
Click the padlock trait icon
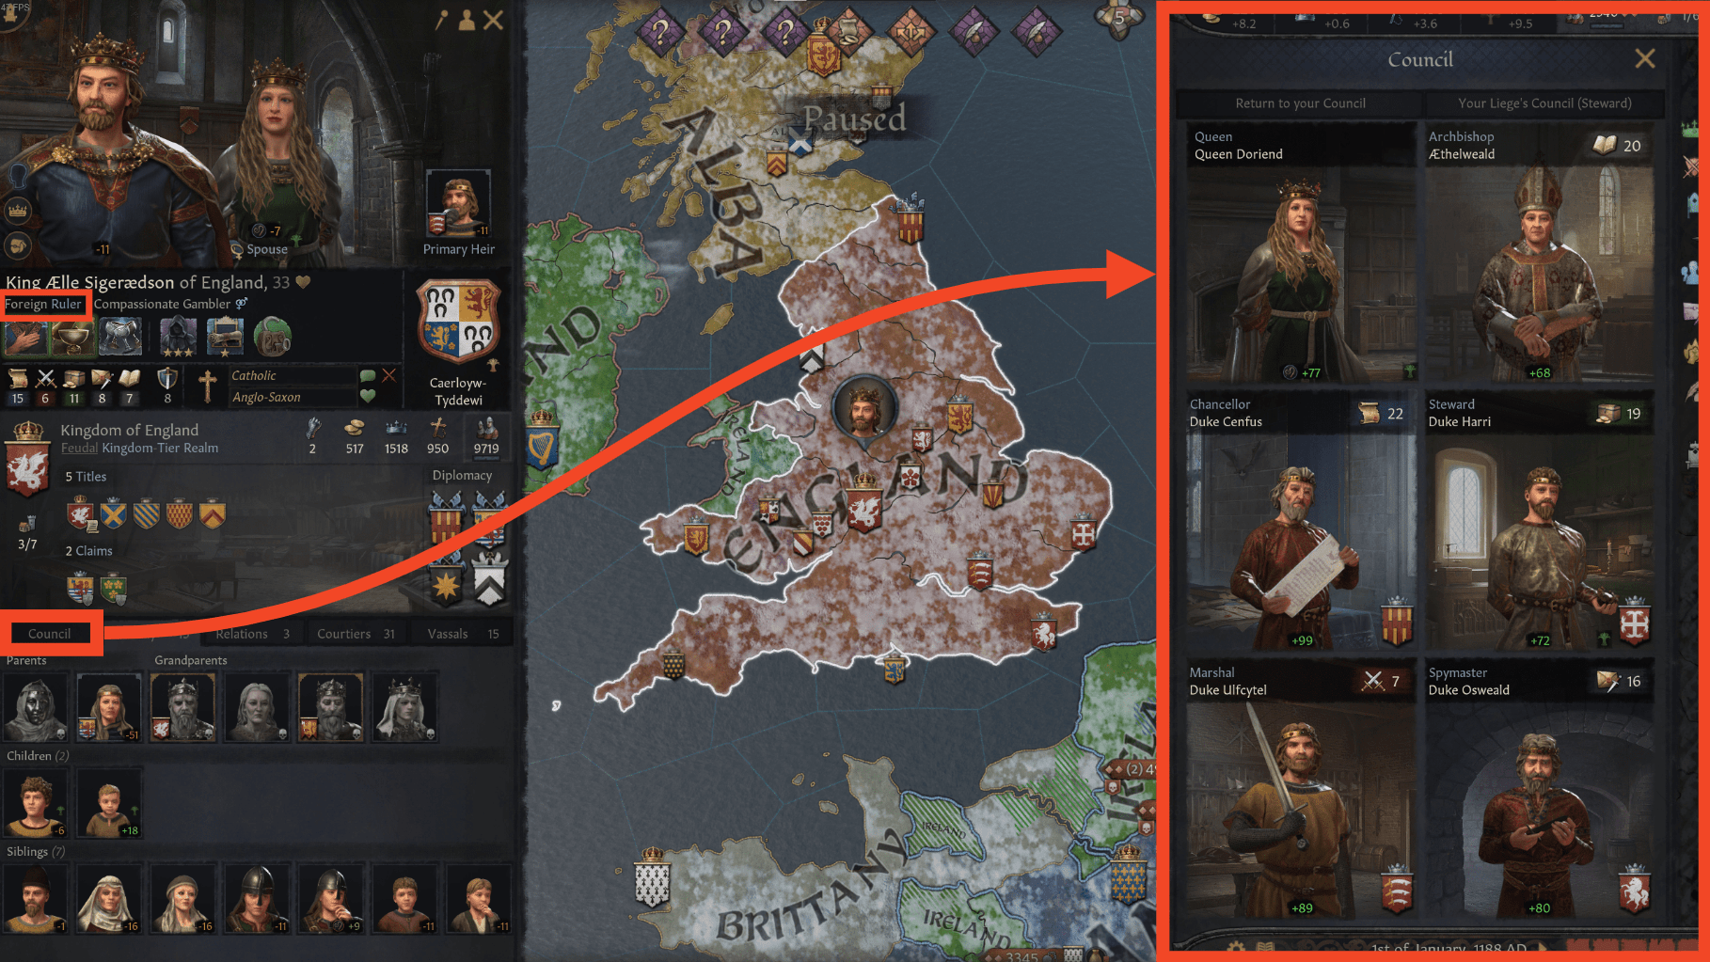(272, 337)
